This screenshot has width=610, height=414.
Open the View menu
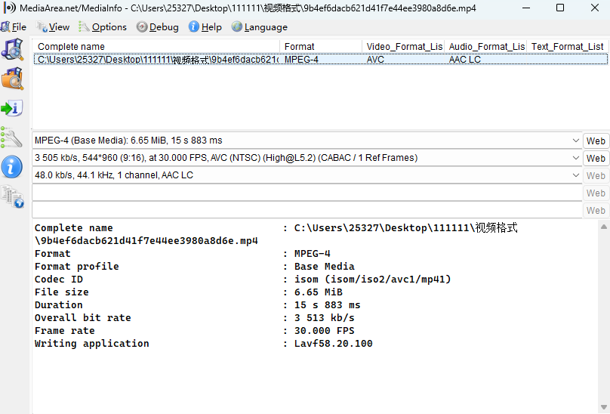[x=53, y=27]
